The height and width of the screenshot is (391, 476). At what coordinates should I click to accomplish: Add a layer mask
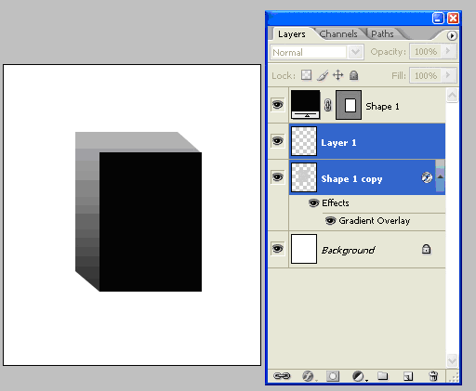click(333, 376)
